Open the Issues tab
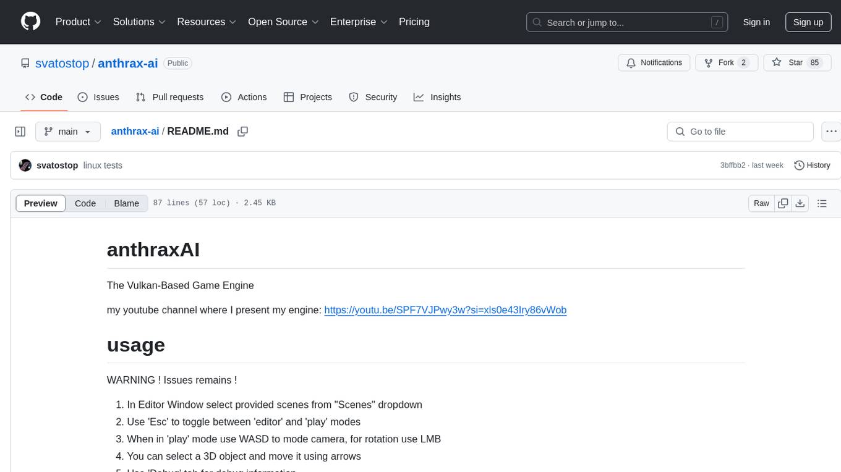 point(98,97)
